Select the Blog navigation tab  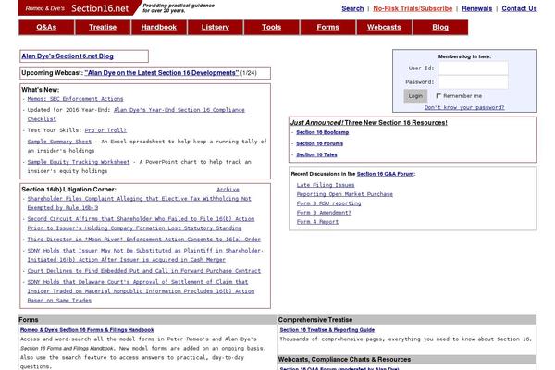[440, 27]
